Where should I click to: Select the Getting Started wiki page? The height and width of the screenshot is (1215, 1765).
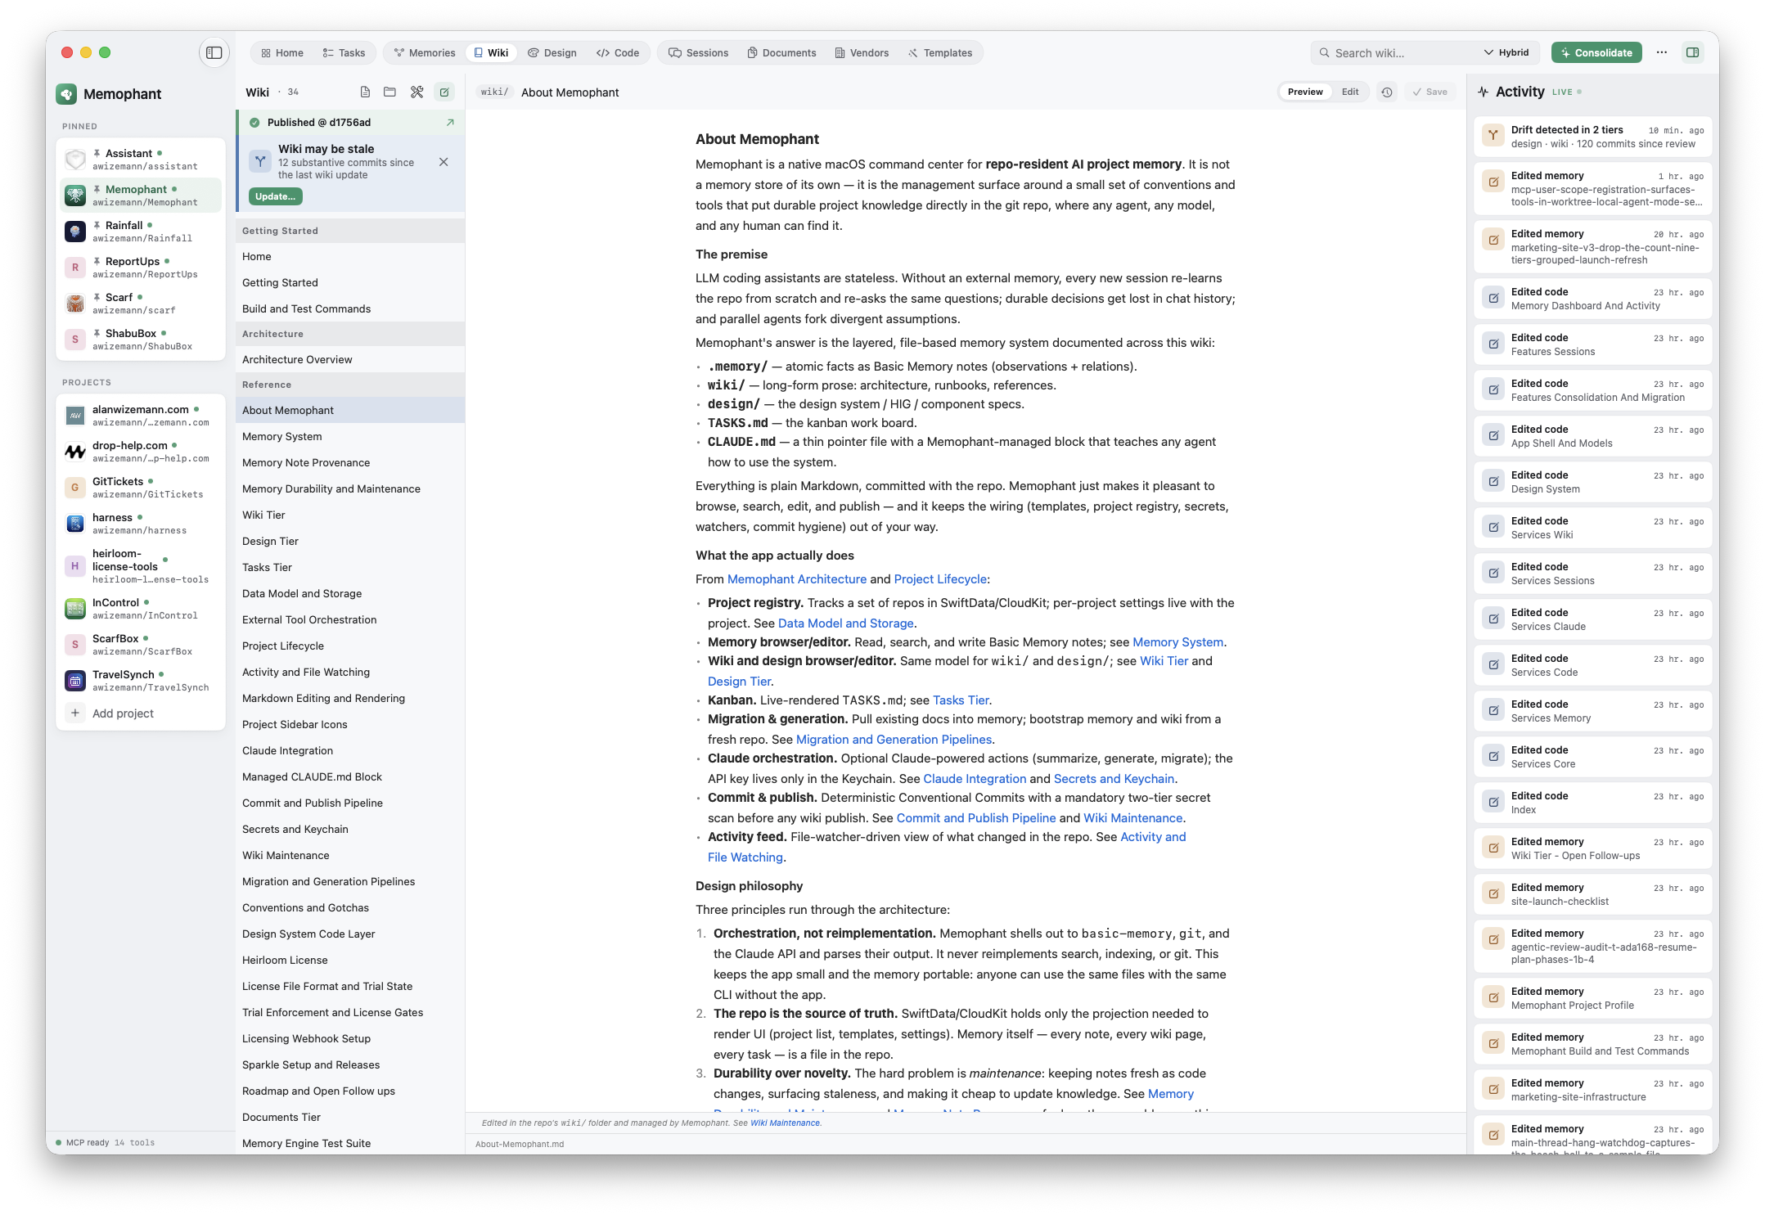(349, 282)
